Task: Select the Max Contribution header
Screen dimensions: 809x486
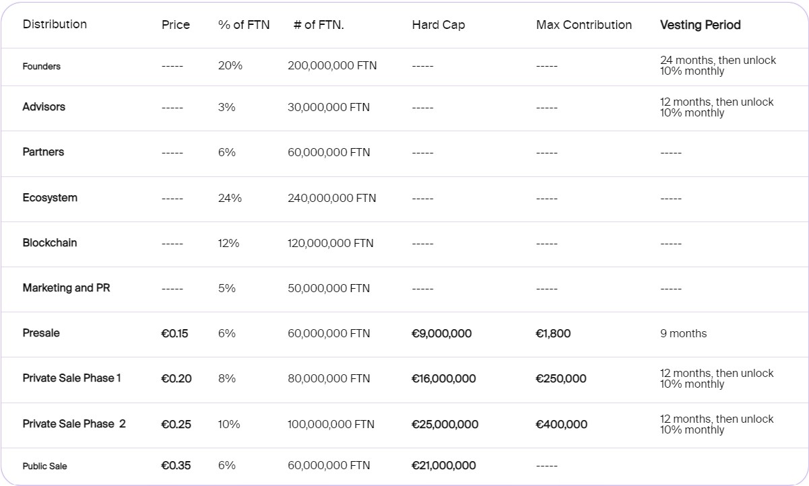Action: pos(584,25)
